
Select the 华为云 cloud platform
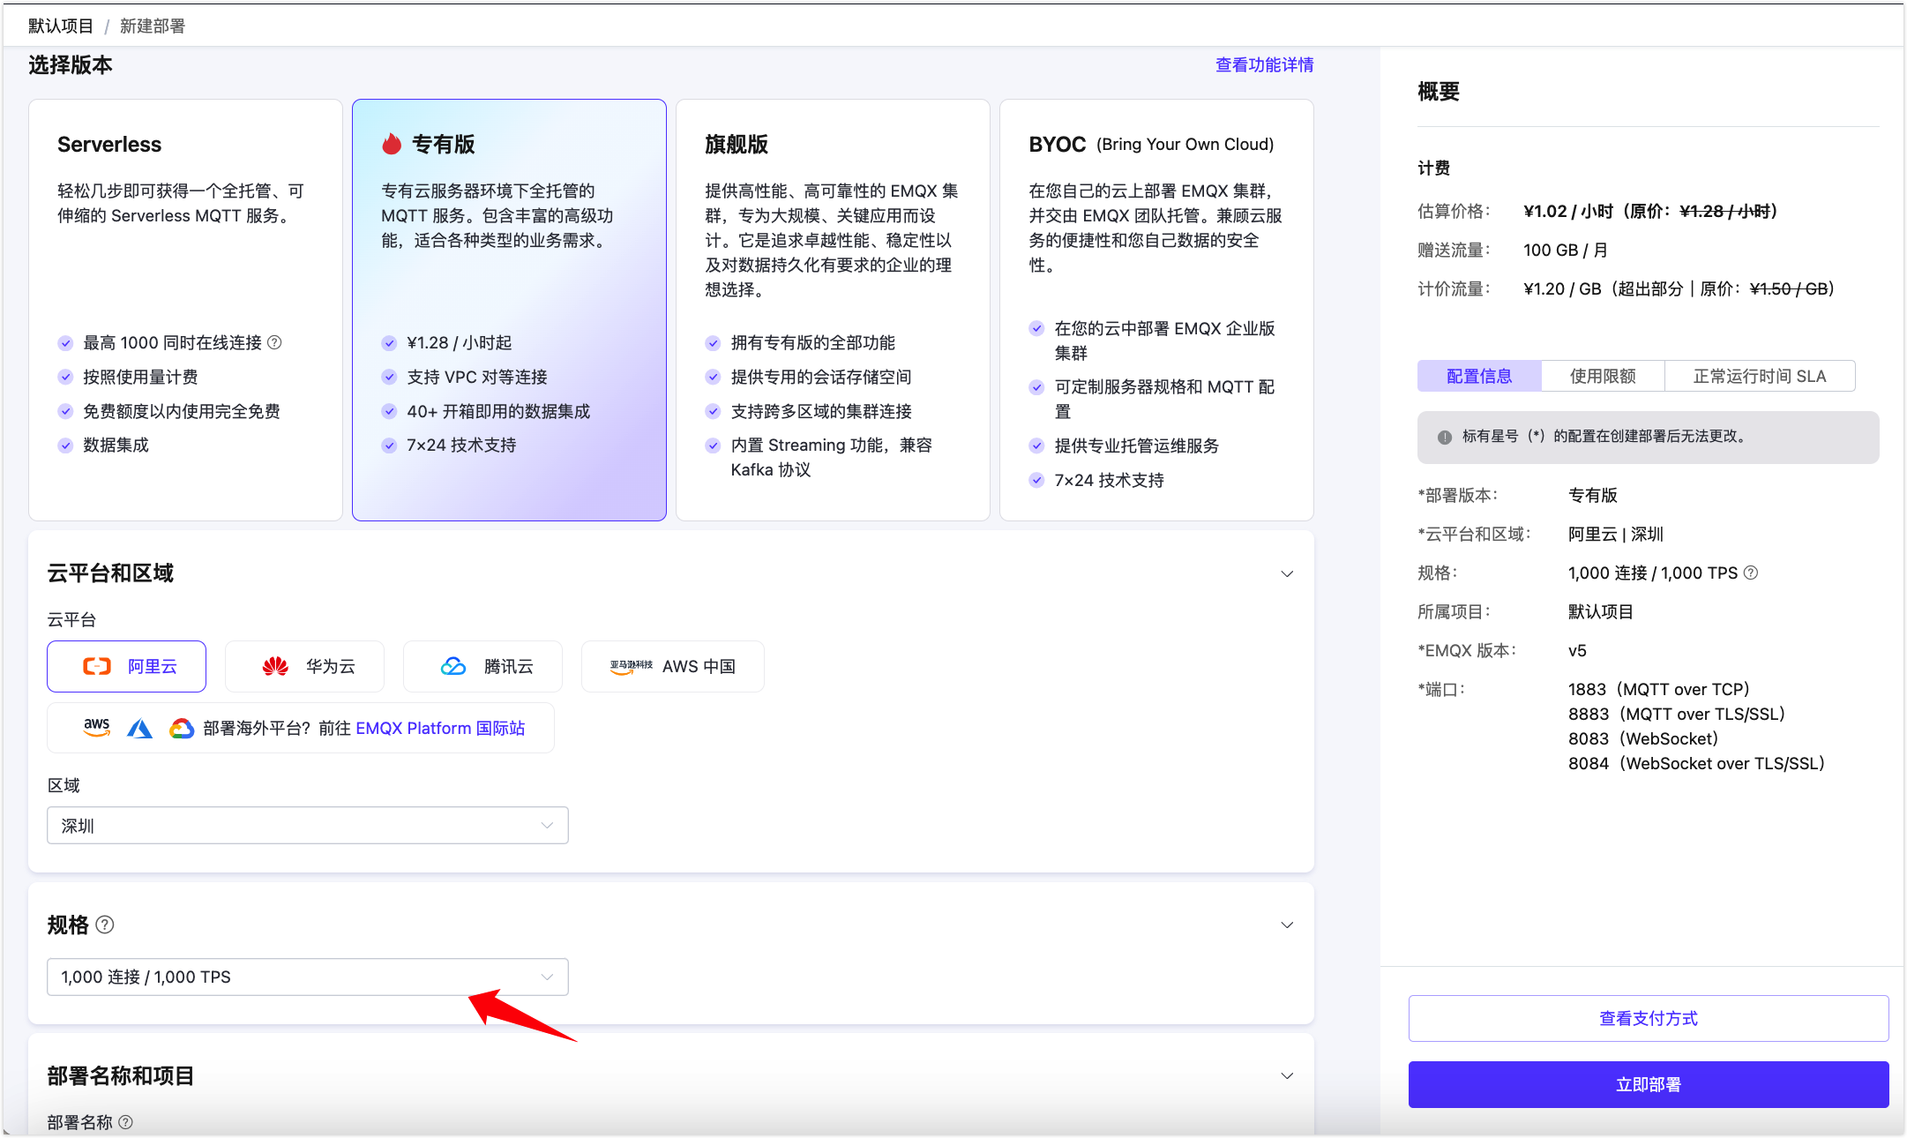point(305,666)
